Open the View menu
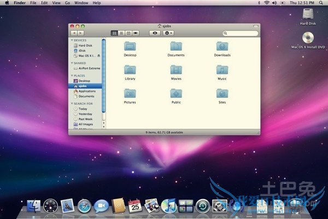Screen dimensions: 328x219 (56, 3)
